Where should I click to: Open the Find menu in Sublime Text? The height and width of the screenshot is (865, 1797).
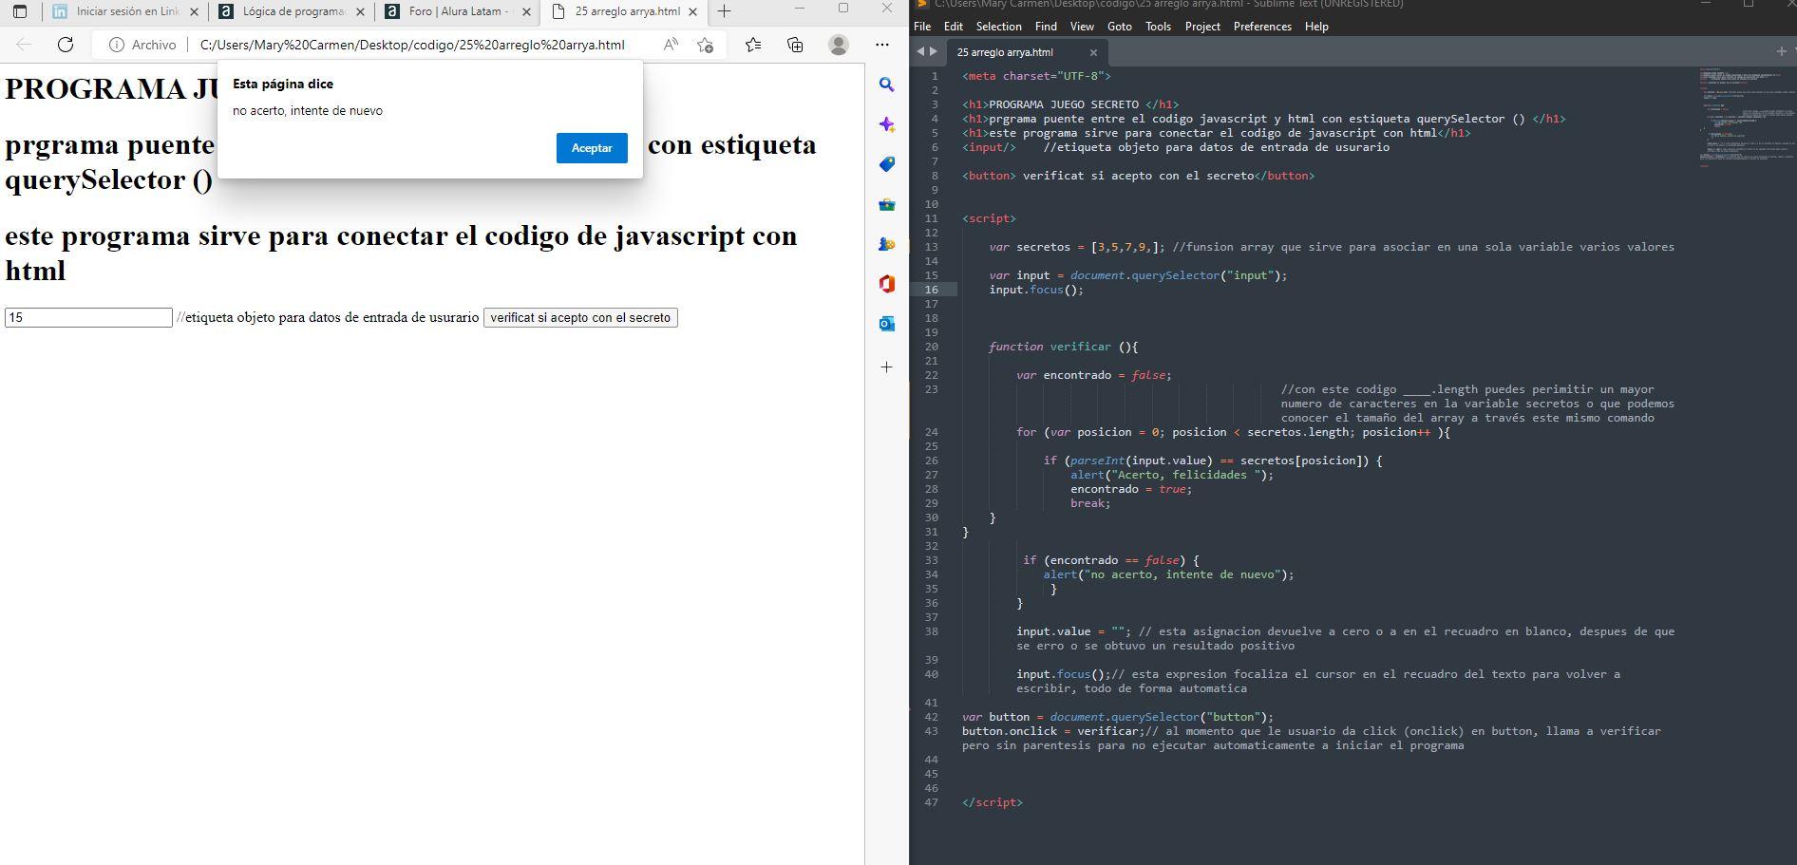tap(1046, 27)
